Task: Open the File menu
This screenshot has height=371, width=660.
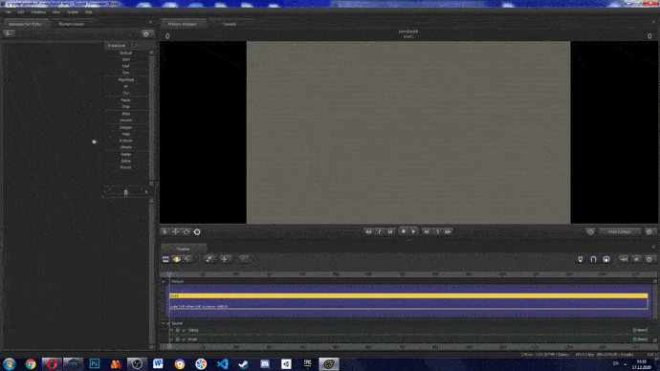Action: coord(8,12)
